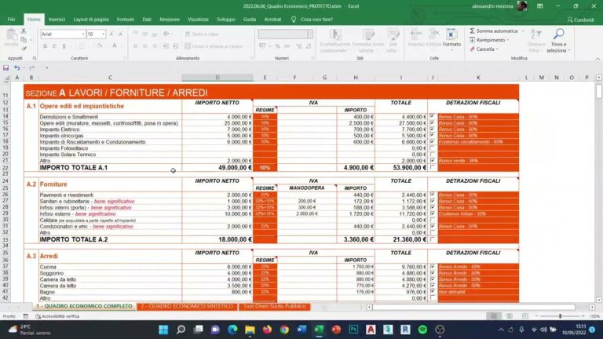Open the Quadro Economico Sintetico sheet tab
Screen dimensions: 603x339
[x=187, y=306]
